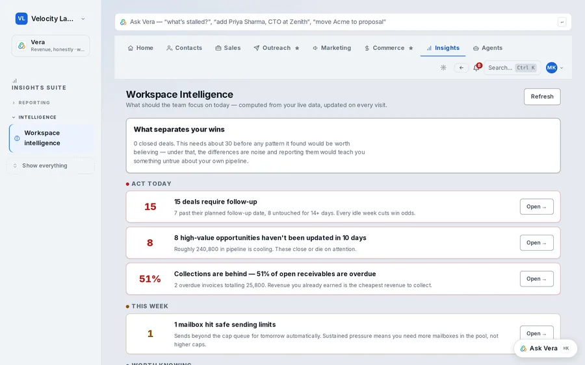Click the Insights Suite bar chart icon

tap(14, 80)
